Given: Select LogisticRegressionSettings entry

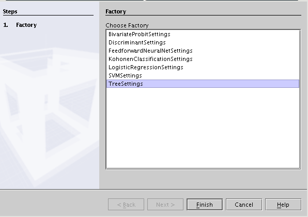Looking at the screenshot, I should click(x=203, y=67).
